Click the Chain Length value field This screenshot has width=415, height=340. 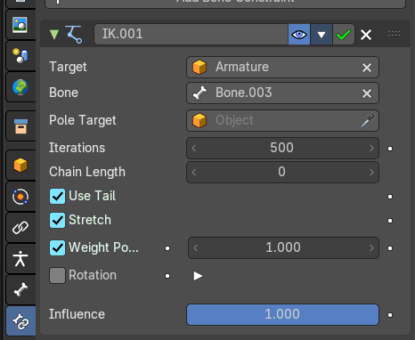pyautogui.click(x=282, y=172)
